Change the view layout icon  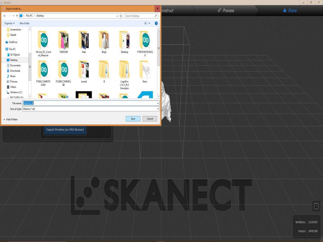146,23
